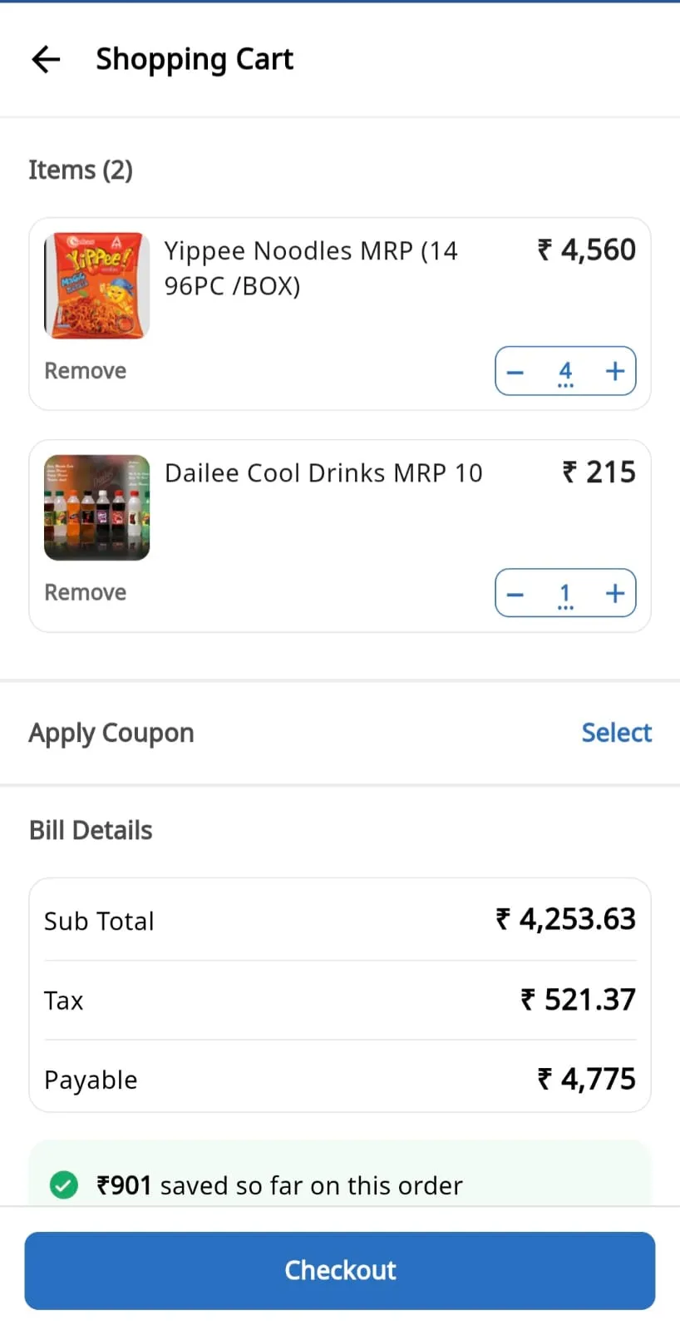The image size is (680, 1330).
Task: Click the green savings checkmark icon
Action: (x=64, y=1184)
